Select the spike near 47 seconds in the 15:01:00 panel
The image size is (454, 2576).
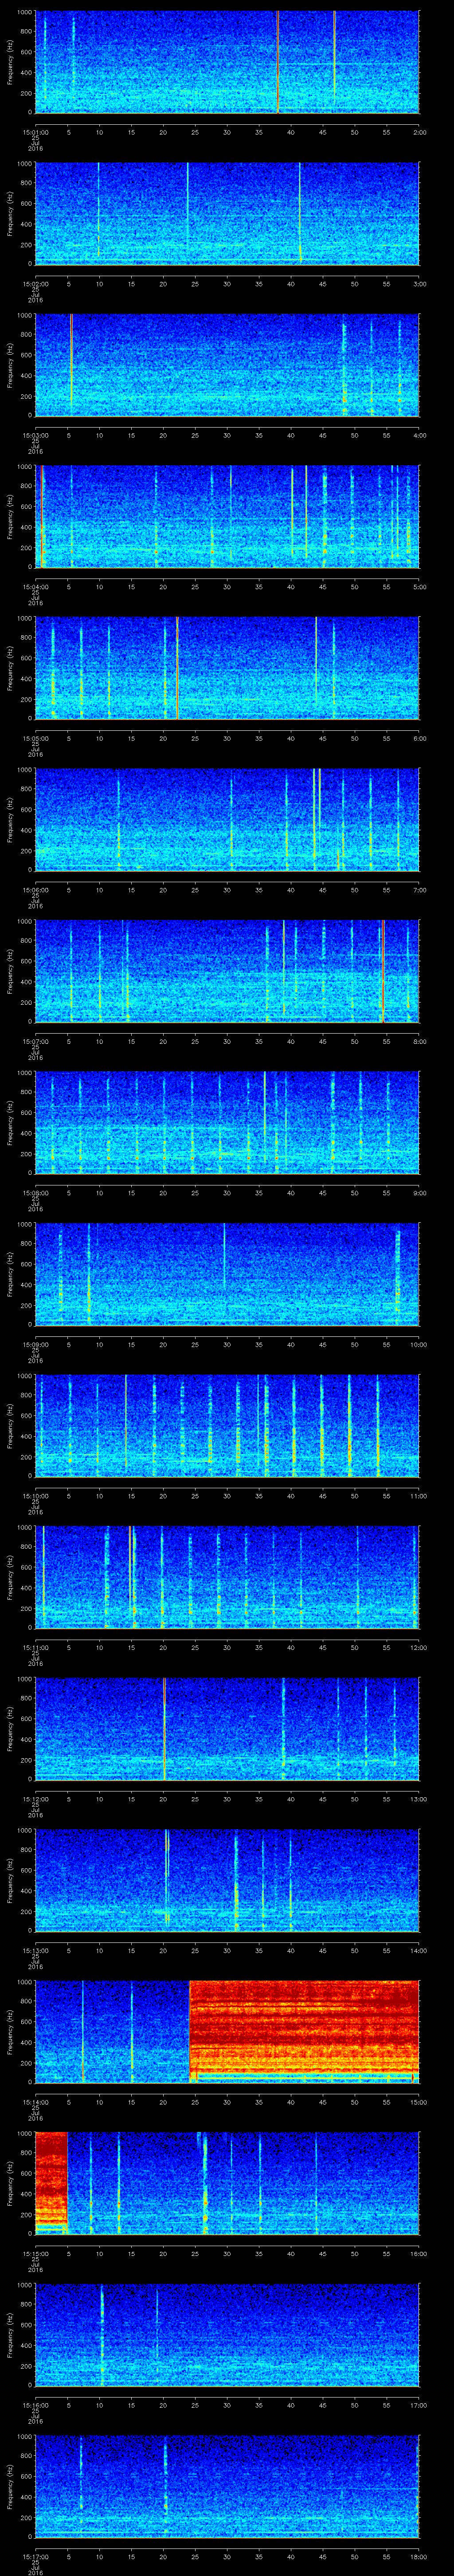[x=334, y=62]
